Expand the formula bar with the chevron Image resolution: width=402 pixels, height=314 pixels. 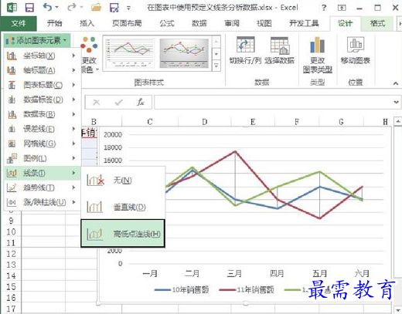point(396,102)
